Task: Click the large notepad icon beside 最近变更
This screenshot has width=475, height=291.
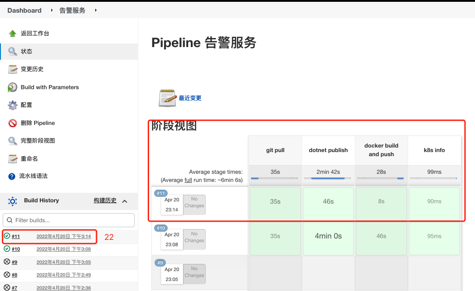Action: (x=167, y=98)
